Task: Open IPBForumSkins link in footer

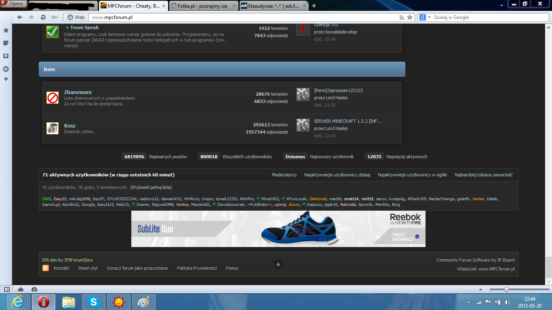Action: [x=78, y=260]
